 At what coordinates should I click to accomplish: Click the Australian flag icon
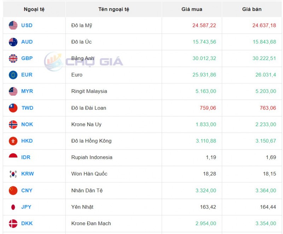tap(13, 42)
